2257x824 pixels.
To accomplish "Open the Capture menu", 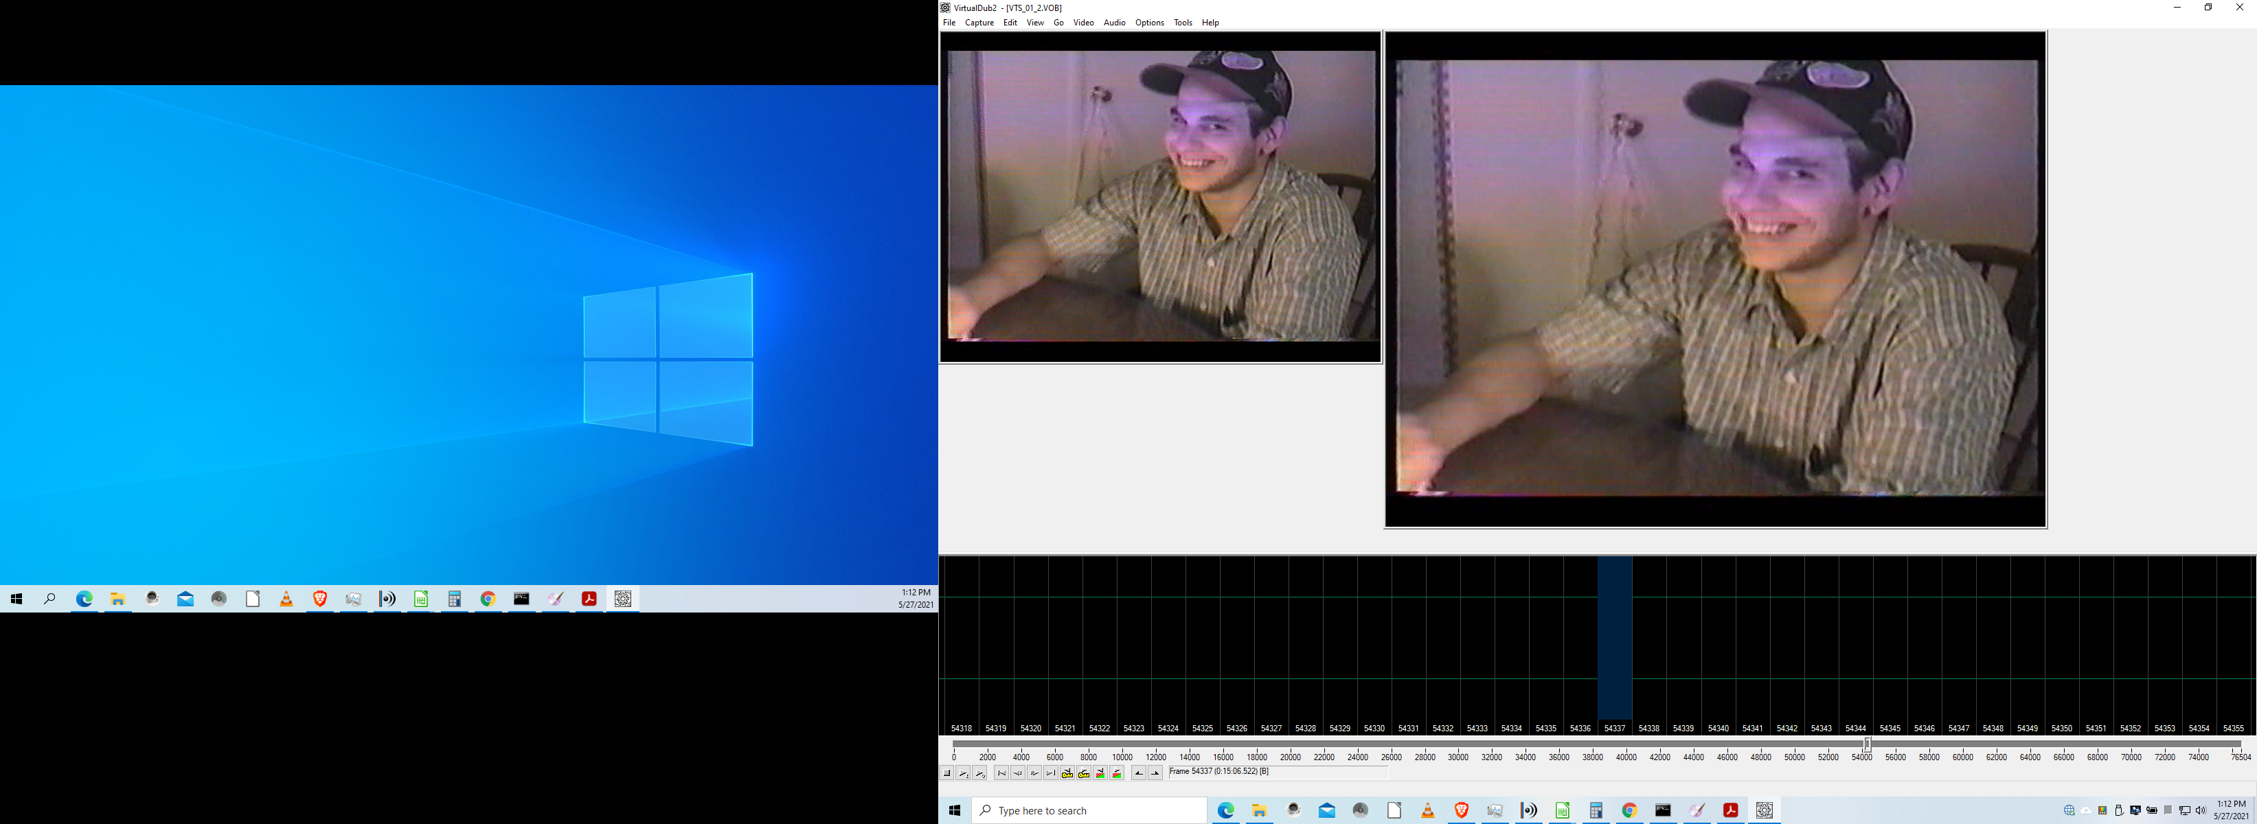I will click(x=979, y=23).
